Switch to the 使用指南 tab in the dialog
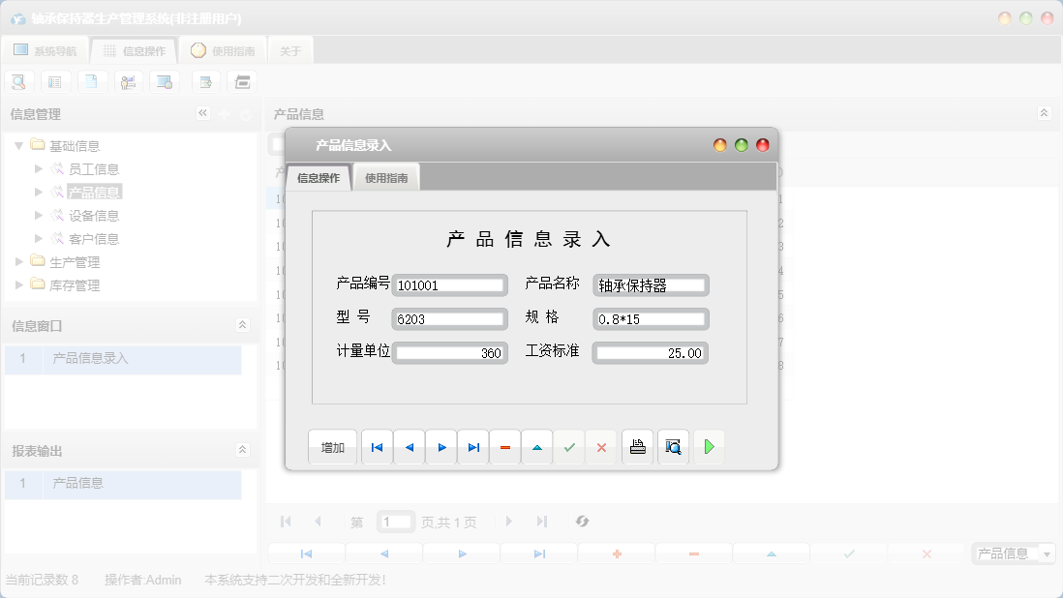Viewport: 1063px width, 598px height. tap(386, 177)
